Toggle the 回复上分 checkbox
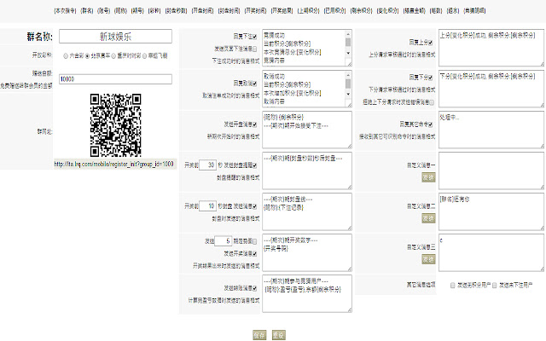546x341 pixels. point(431,43)
